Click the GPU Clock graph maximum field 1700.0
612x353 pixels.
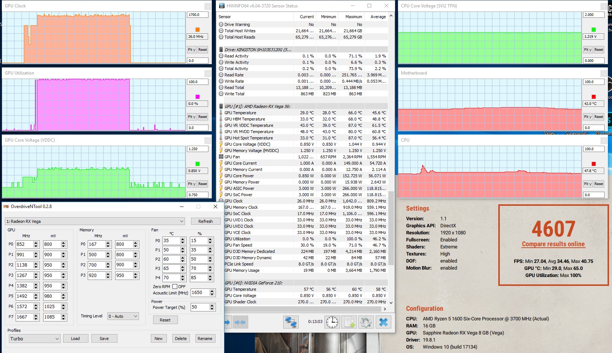click(x=197, y=15)
